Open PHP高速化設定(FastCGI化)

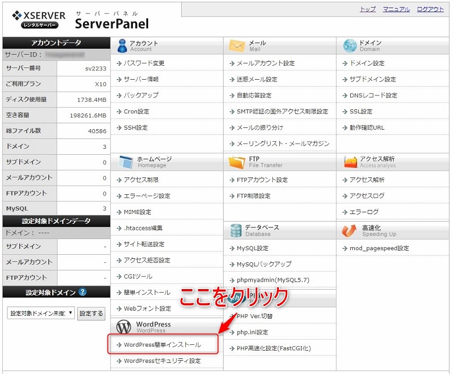tap(274, 348)
